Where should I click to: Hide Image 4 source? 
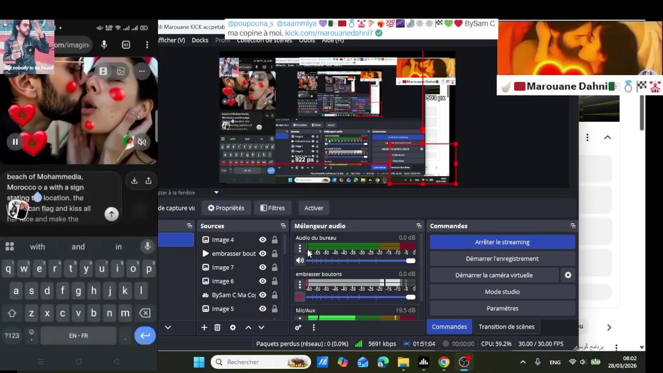tap(263, 240)
